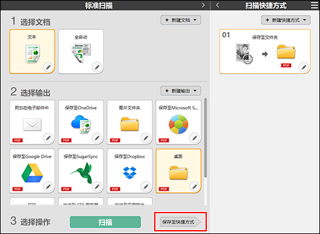The height and width of the screenshot is (234, 320).
Task: Choose the 保存至Google Drive output card
Action: click(32, 170)
